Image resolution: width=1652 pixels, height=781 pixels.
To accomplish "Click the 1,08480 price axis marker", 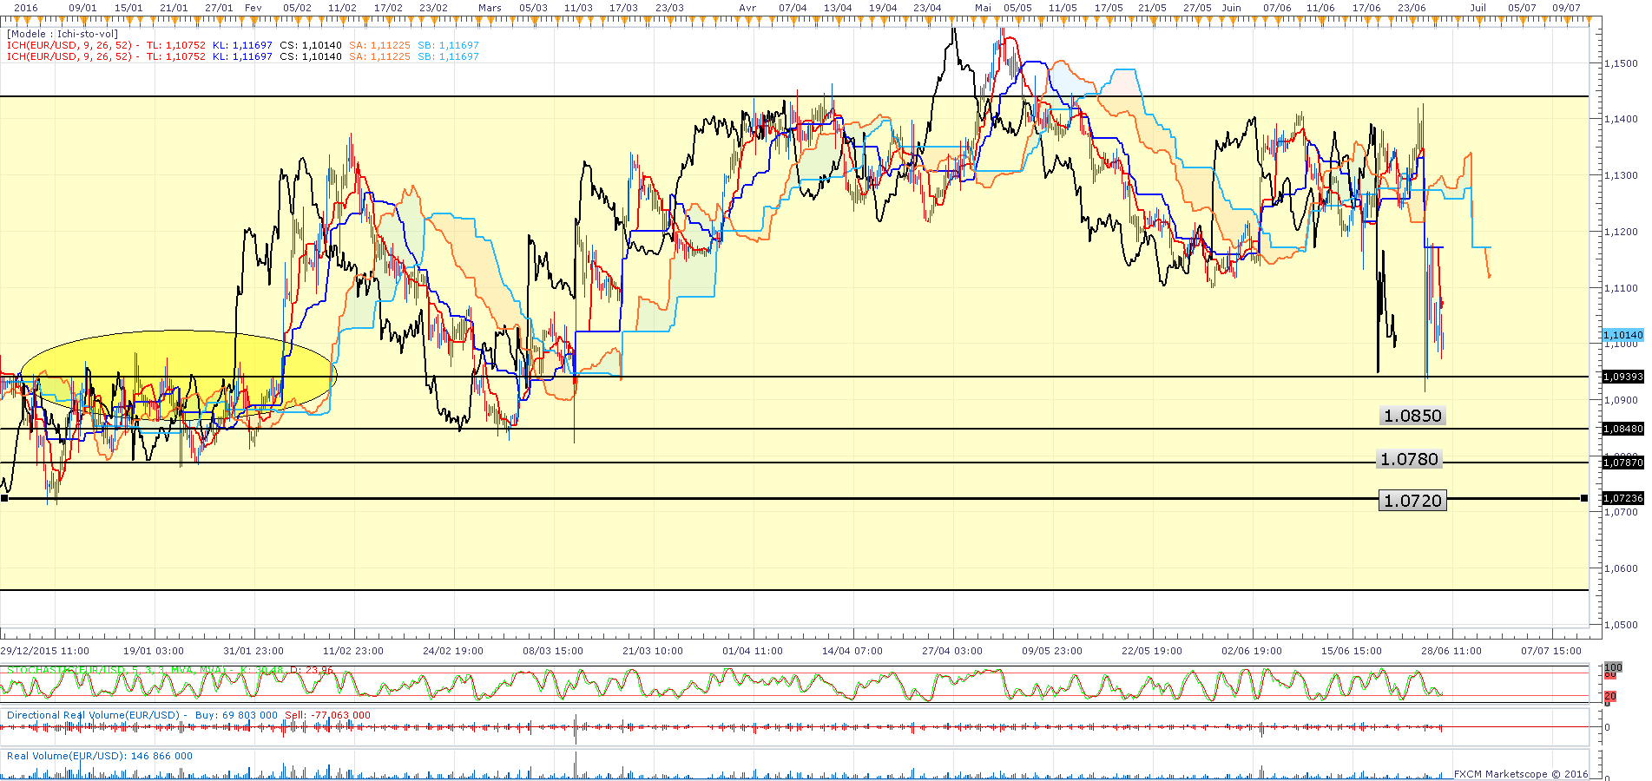I will pyautogui.click(x=1622, y=429).
